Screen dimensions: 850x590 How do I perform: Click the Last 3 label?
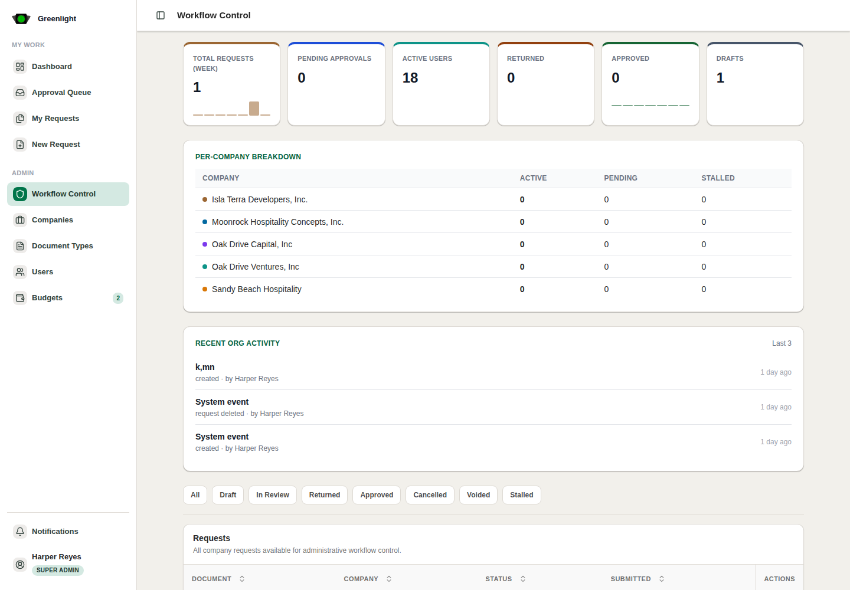782,343
